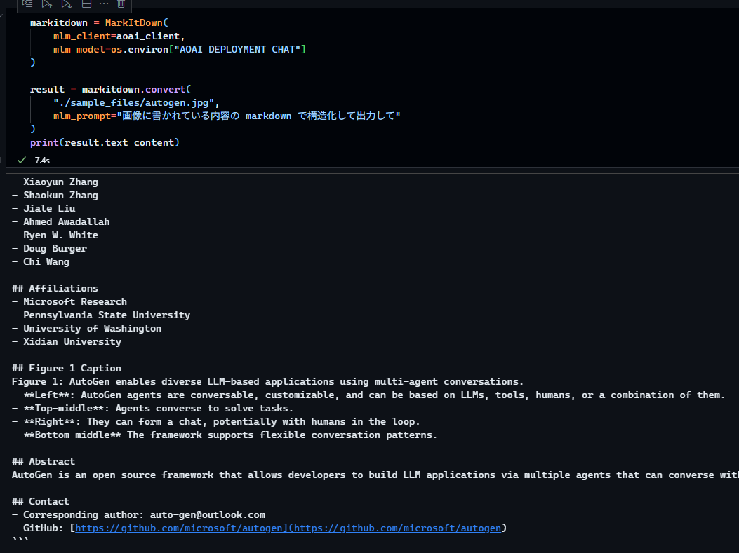Click the auto-gen@outlook.com corresponding author line
739x553 pixels.
(138, 515)
